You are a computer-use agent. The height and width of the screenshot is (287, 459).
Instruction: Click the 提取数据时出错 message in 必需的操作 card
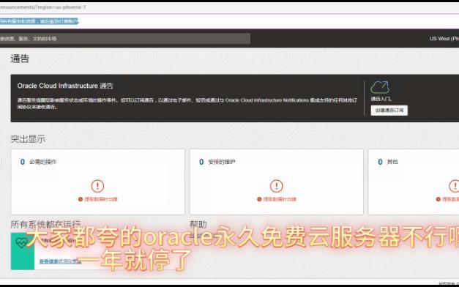pos(101,199)
